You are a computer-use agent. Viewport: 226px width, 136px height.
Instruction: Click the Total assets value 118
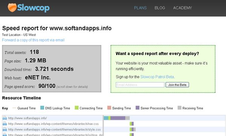[34, 52]
